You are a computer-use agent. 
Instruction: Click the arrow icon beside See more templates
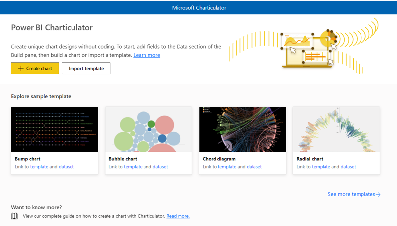(x=378, y=195)
